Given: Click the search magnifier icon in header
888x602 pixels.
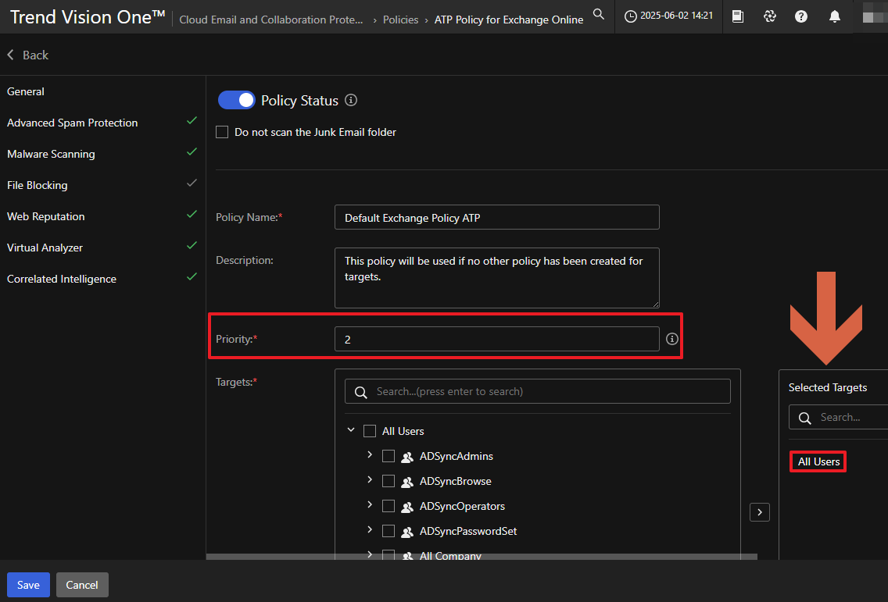Looking at the screenshot, I should [x=598, y=14].
